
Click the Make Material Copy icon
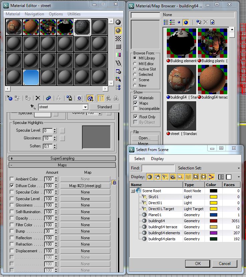(x=48, y=98)
